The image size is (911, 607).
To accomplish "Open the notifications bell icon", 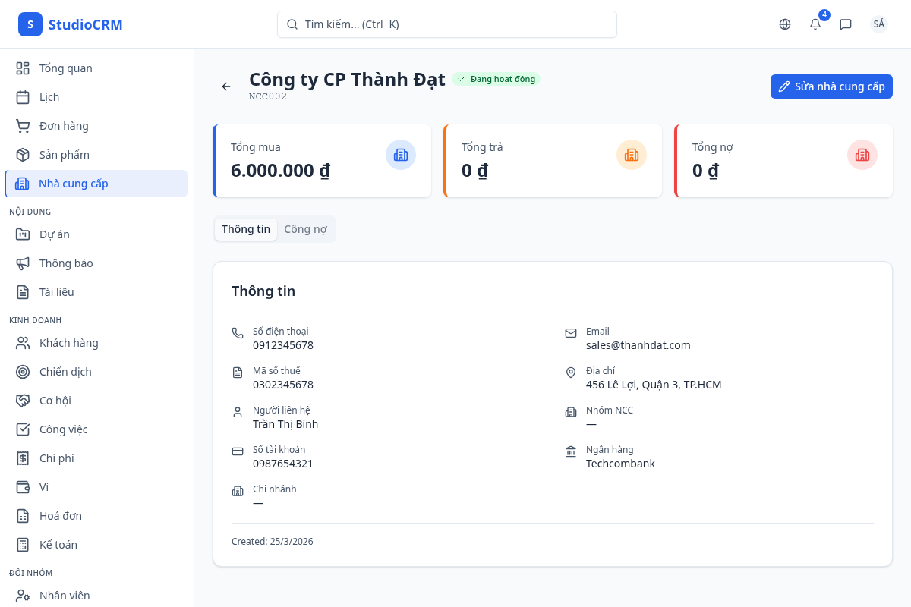I will click(815, 24).
